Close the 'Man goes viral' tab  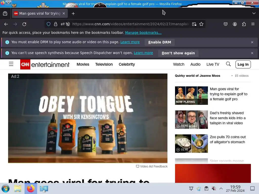tap(64, 14)
